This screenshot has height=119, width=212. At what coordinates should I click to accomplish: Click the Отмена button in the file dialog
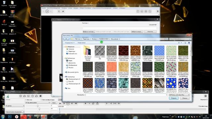coord(185,98)
